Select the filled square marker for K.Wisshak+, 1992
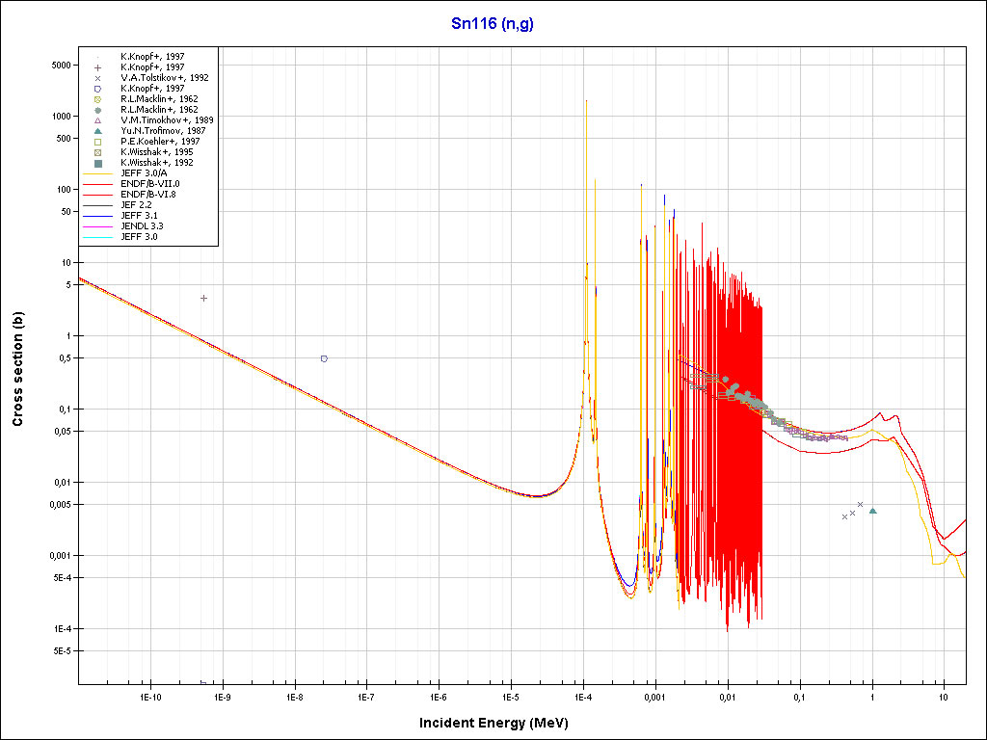 point(97,163)
